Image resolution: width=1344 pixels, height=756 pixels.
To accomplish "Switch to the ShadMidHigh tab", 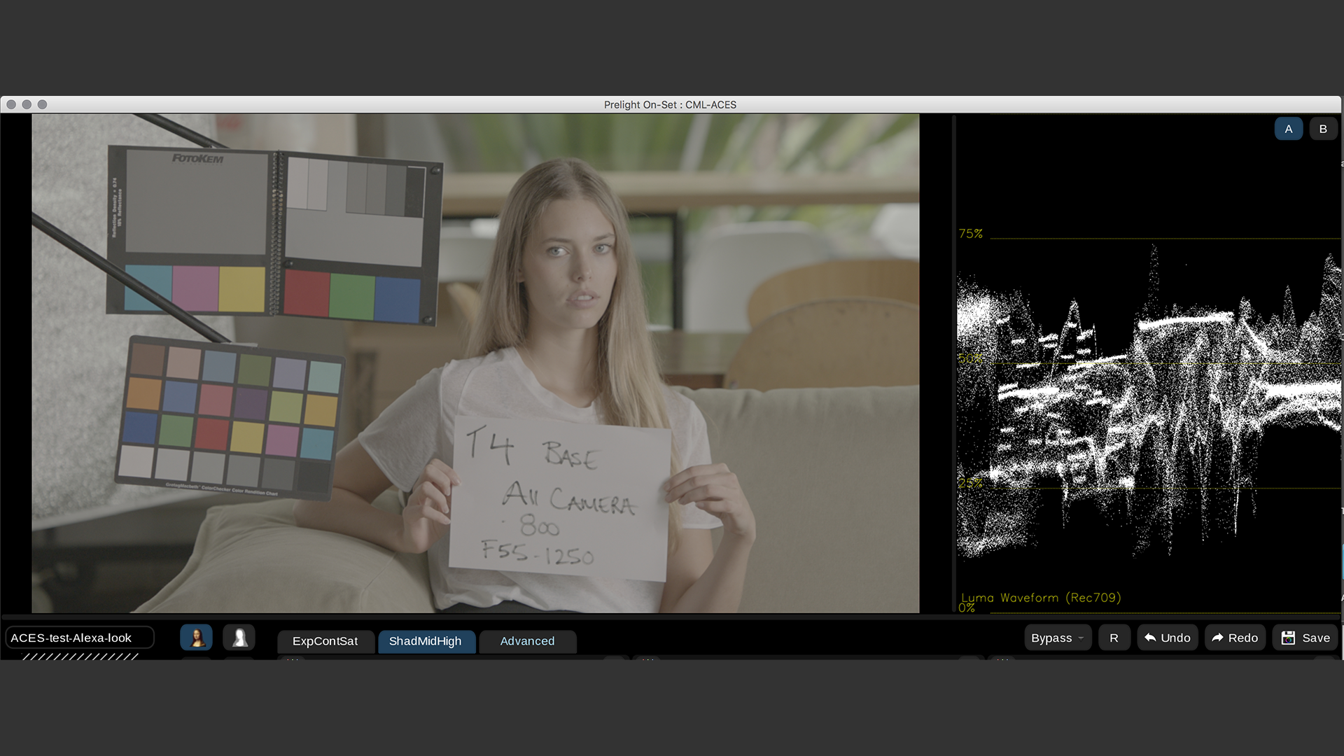I will coord(426,641).
